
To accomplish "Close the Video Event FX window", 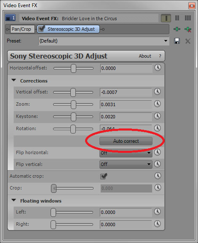I will tap(192, 6).
